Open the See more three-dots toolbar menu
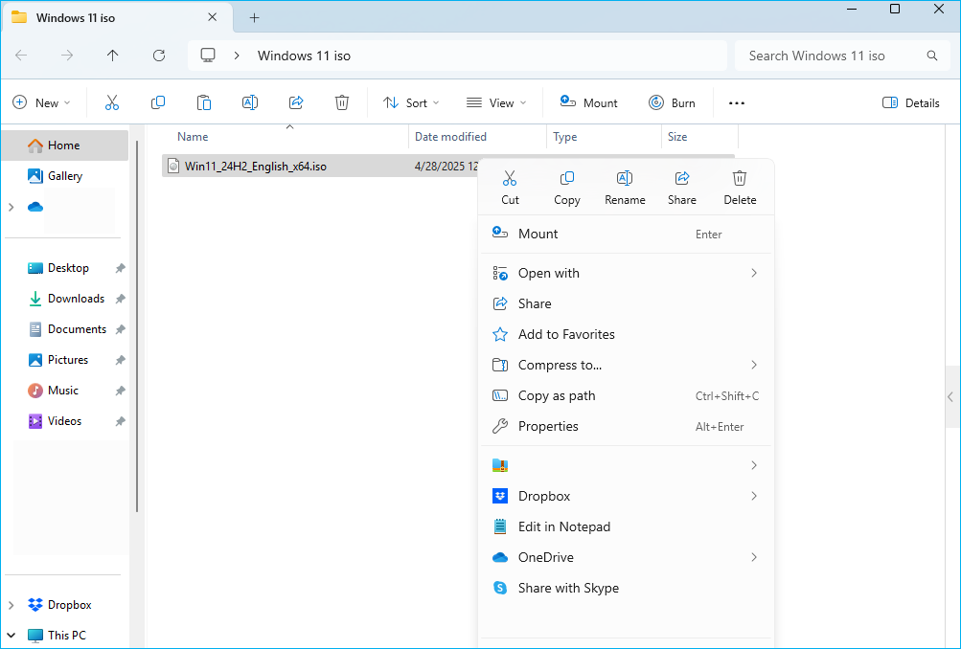 (x=736, y=102)
